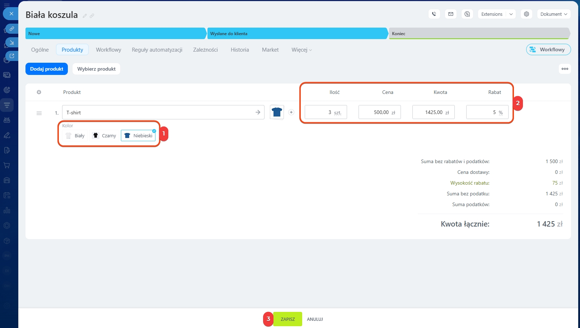This screenshot has height=328, width=580.
Task: Switch to the Ogólne tab
Action: point(40,50)
